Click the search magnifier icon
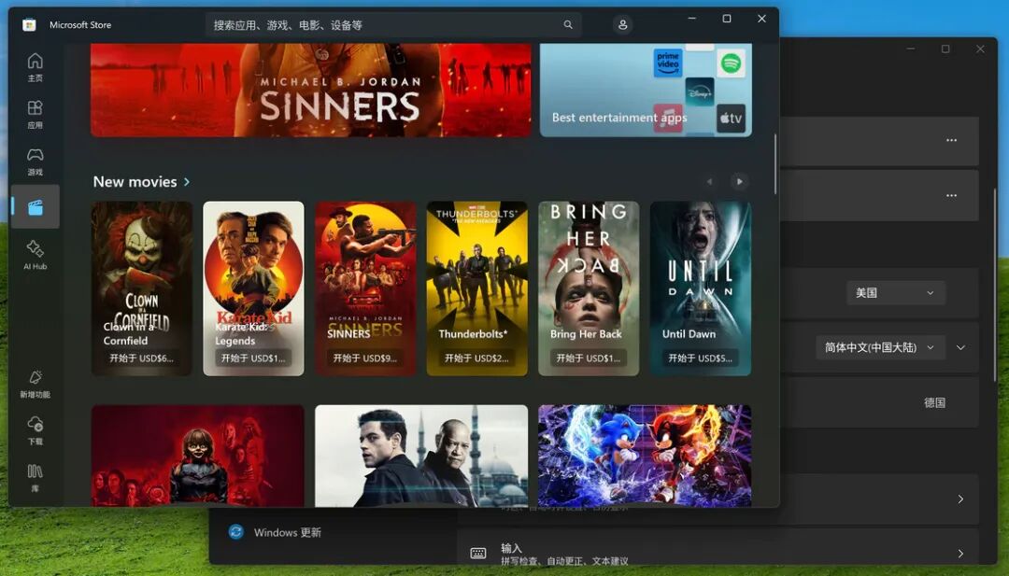Viewport: 1009px width, 576px height. coord(568,25)
